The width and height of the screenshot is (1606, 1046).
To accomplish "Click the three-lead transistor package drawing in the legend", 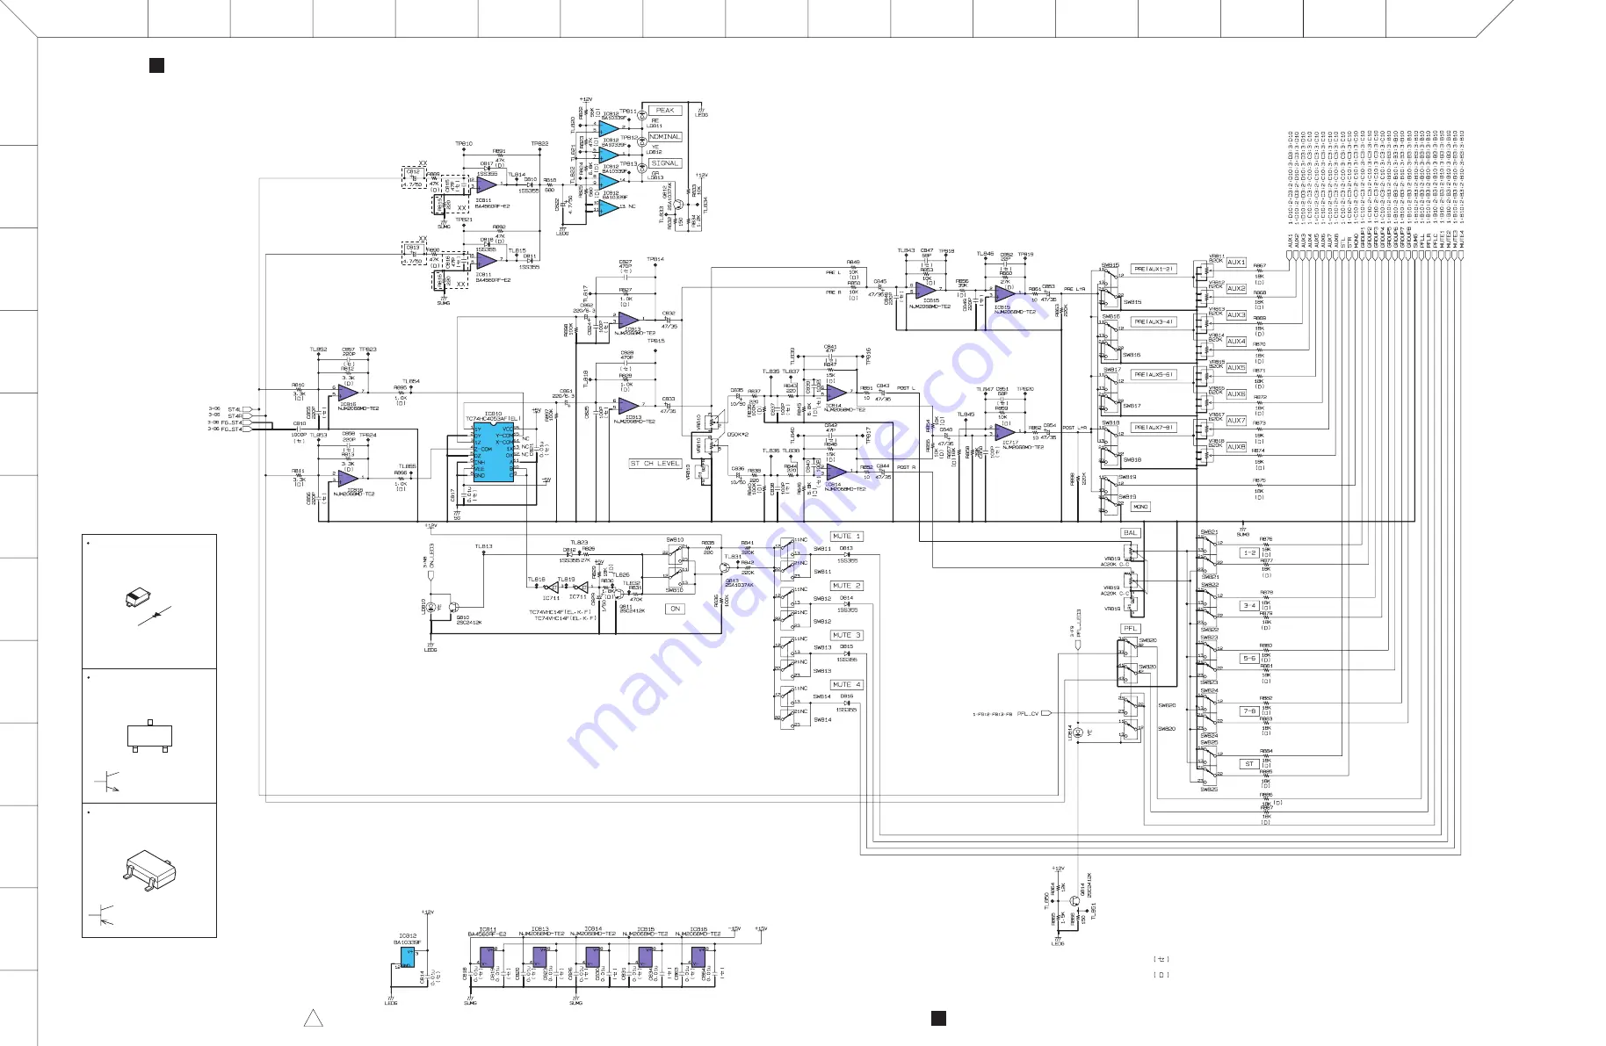I will [148, 736].
